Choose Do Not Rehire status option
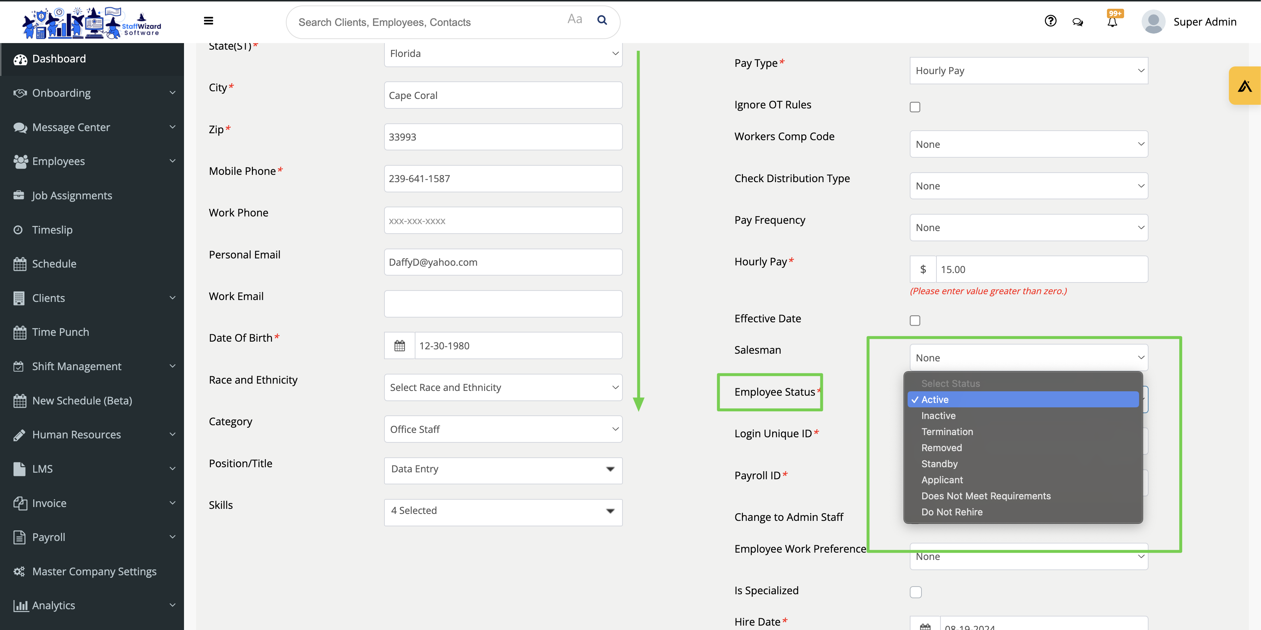Image resolution: width=1261 pixels, height=630 pixels. [x=952, y=512]
